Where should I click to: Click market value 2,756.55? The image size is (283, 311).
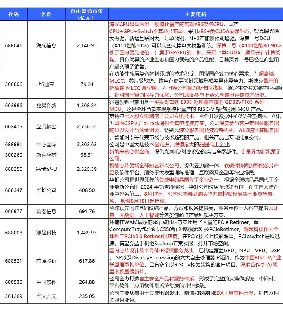pyautogui.click(x=87, y=126)
